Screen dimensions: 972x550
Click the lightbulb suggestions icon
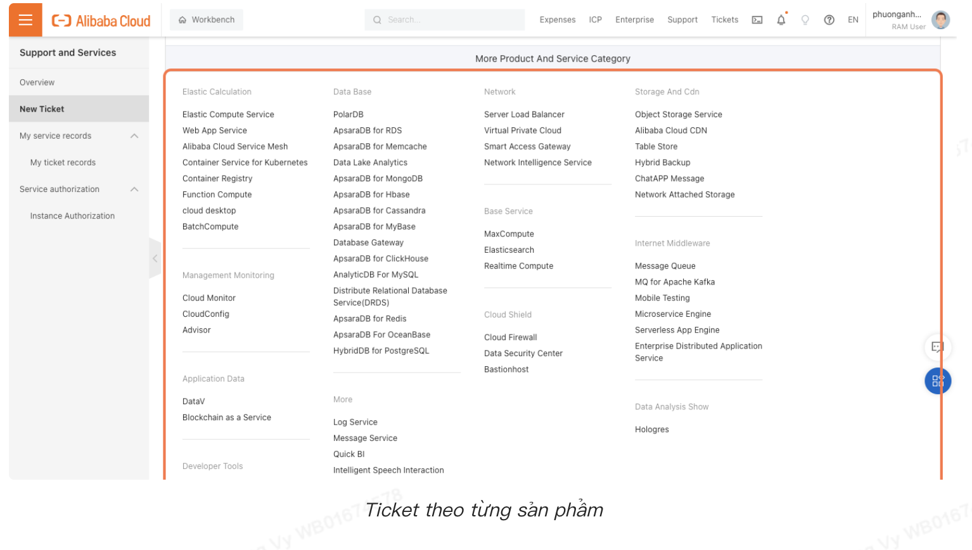[805, 20]
